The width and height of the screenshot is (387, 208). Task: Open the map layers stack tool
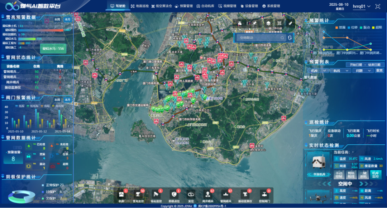268,23
